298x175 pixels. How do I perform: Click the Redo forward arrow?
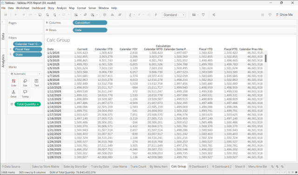[23, 15]
